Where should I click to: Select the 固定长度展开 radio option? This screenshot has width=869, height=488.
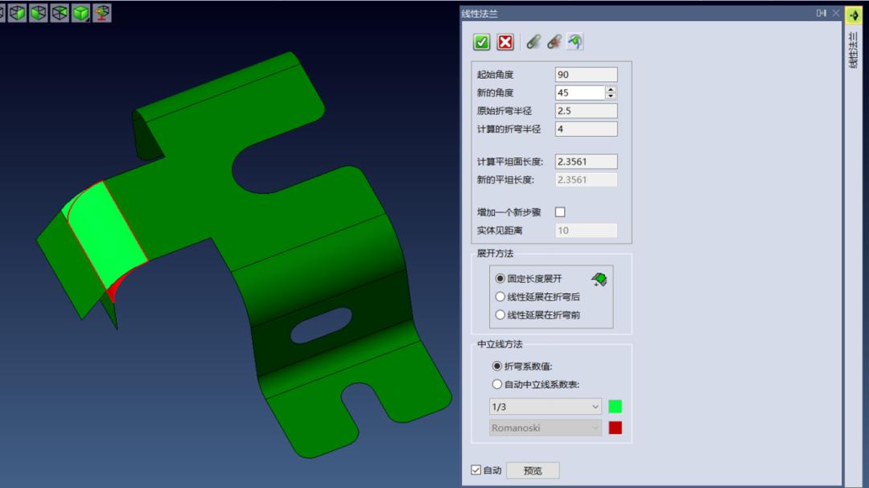[500, 279]
